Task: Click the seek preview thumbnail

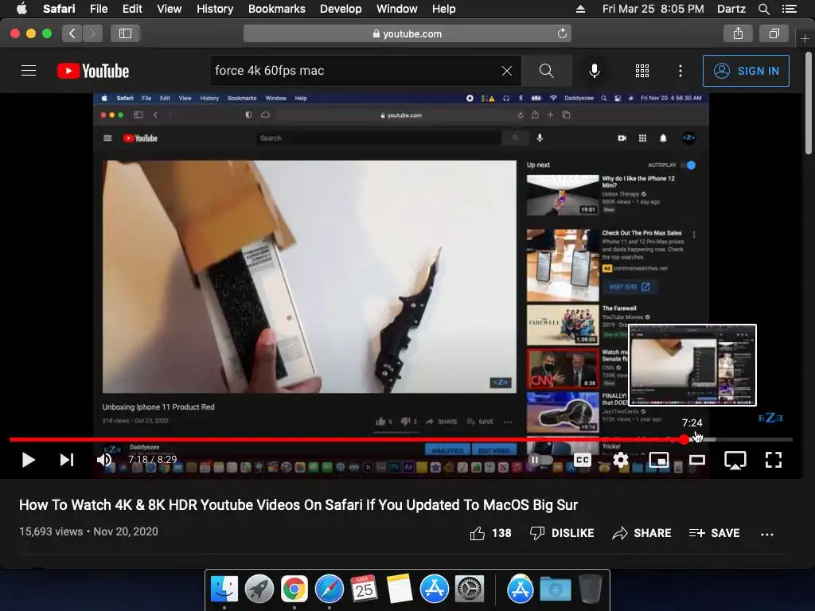Action: [x=692, y=364]
